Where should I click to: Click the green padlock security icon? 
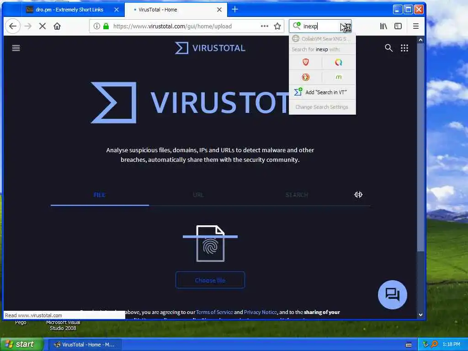(x=106, y=26)
